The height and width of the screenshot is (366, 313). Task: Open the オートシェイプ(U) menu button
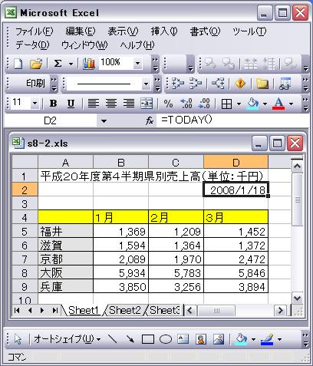(x=68, y=339)
